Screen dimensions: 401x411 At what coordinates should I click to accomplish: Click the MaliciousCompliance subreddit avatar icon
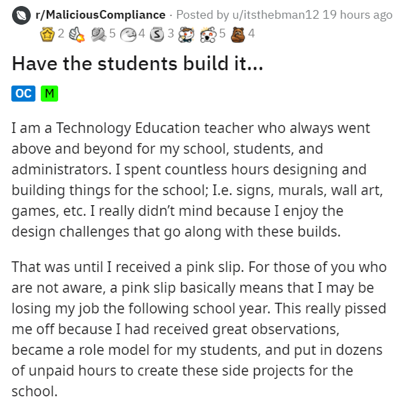(x=21, y=14)
